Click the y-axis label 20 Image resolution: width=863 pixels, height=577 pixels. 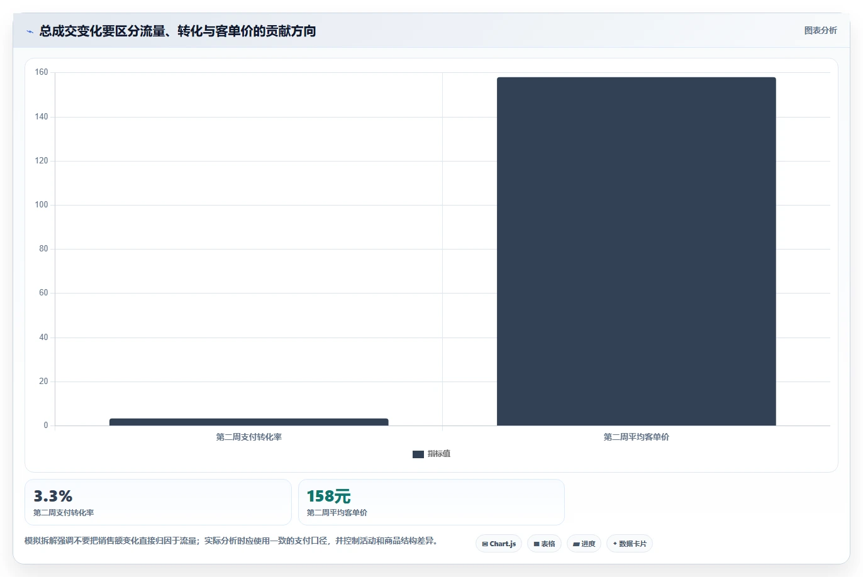pos(43,382)
